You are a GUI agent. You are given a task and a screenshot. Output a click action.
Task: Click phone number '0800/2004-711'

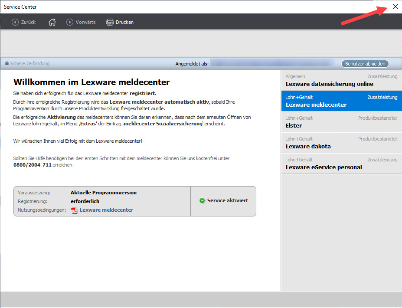(x=32, y=165)
